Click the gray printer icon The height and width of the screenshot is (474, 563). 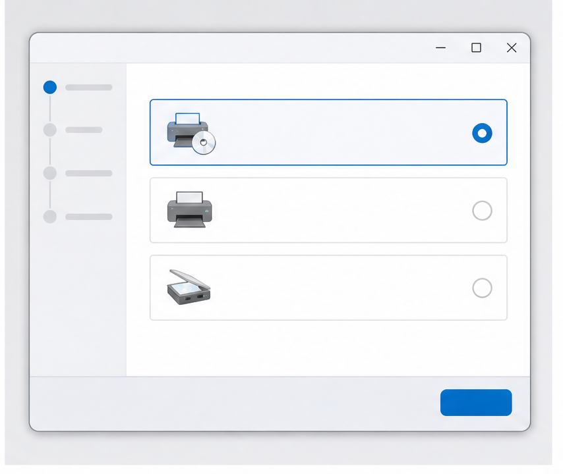click(x=190, y=210)
